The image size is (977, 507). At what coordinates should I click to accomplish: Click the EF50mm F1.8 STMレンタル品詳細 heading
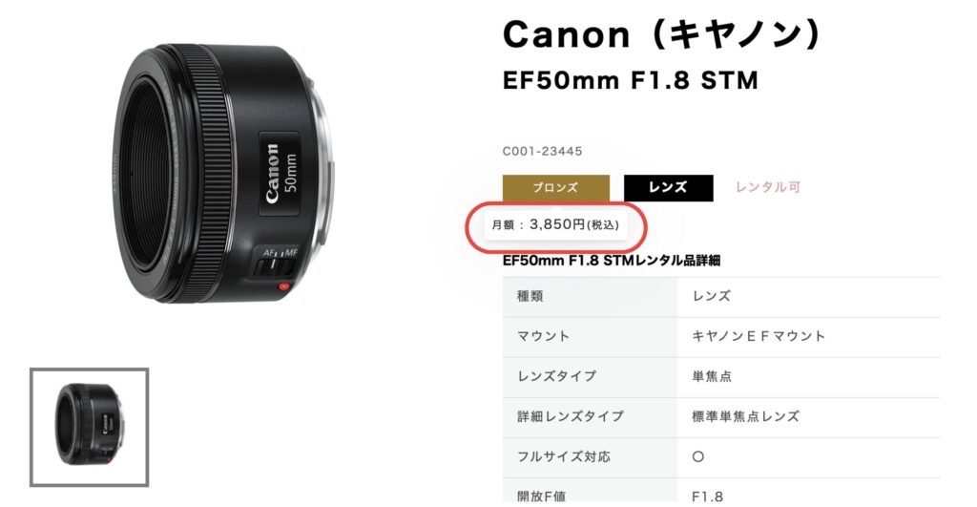[612, 260]
